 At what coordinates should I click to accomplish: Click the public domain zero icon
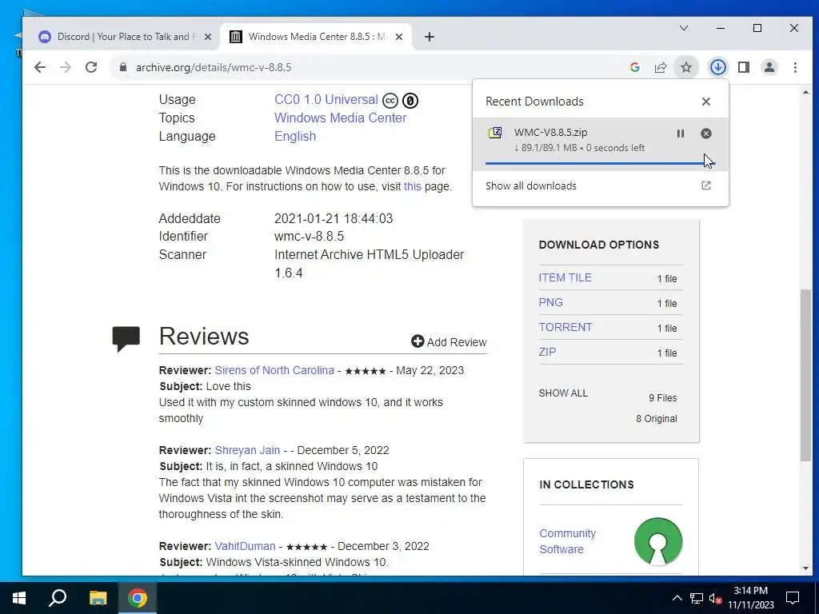point(410,100)
